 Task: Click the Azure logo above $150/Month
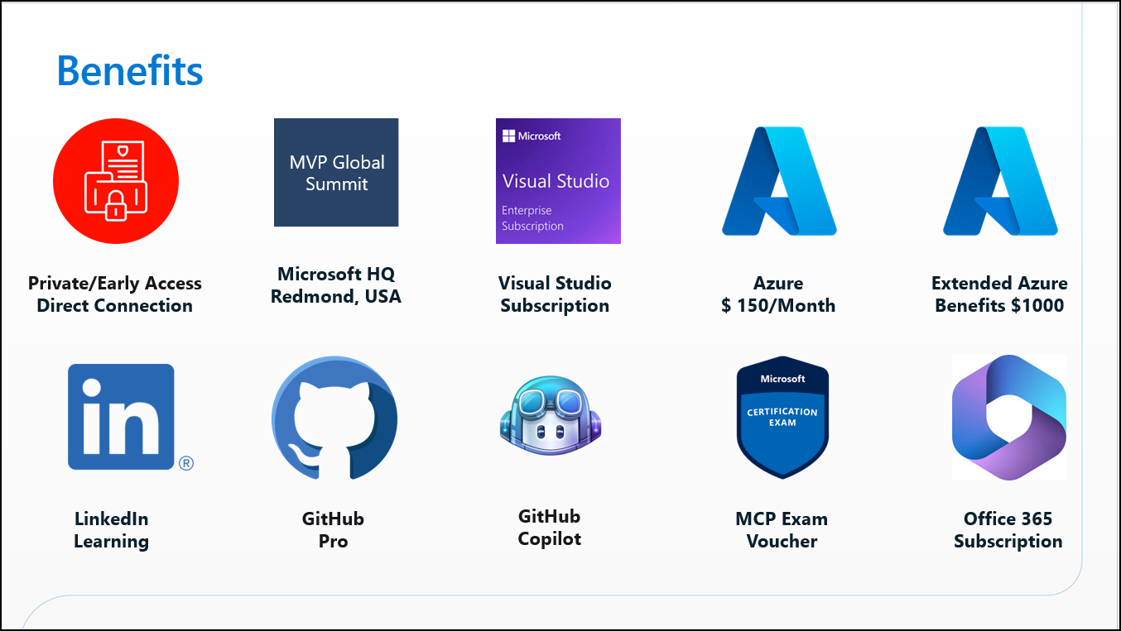[778, 181]
